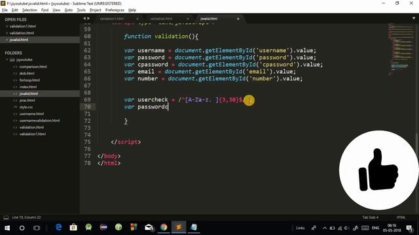The image size is (419, 235).
Task: Click the previous tab arrow
Action: click(x=84, y=18)
